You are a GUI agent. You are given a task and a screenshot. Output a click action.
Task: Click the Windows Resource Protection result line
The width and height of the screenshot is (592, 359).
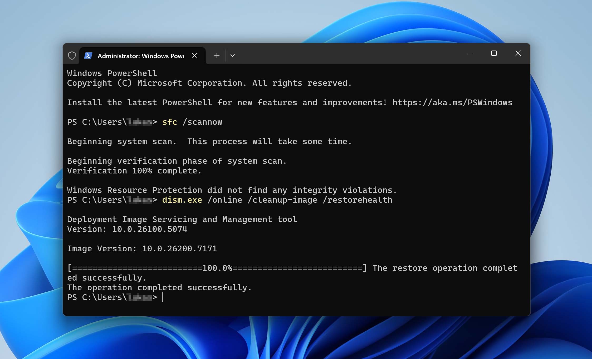[231, 190]
